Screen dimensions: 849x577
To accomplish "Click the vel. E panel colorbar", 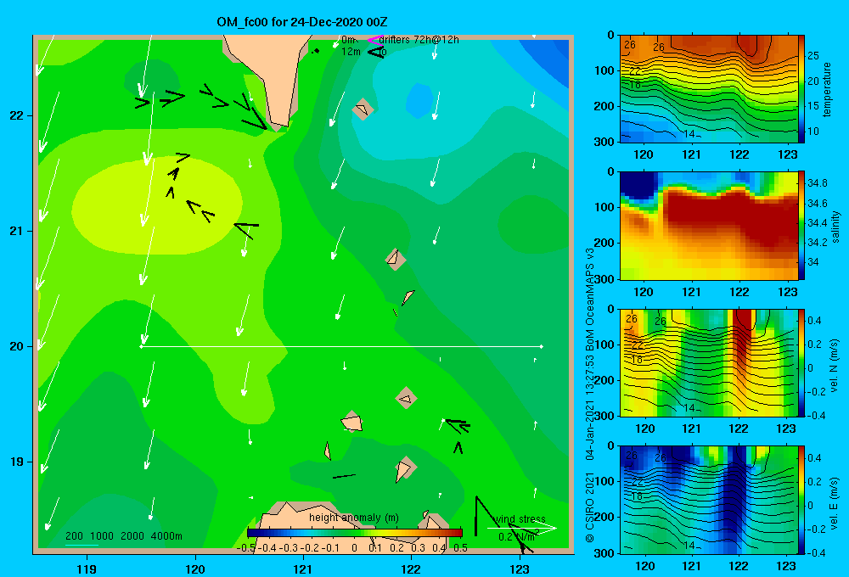I will (x=801, y=500).
